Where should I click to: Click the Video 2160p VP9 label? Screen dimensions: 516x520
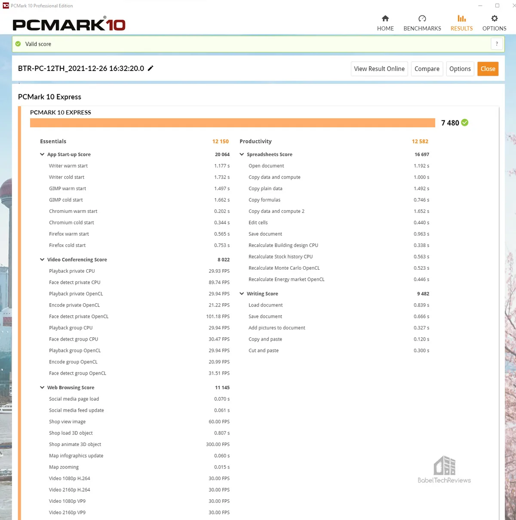[68, 513]
